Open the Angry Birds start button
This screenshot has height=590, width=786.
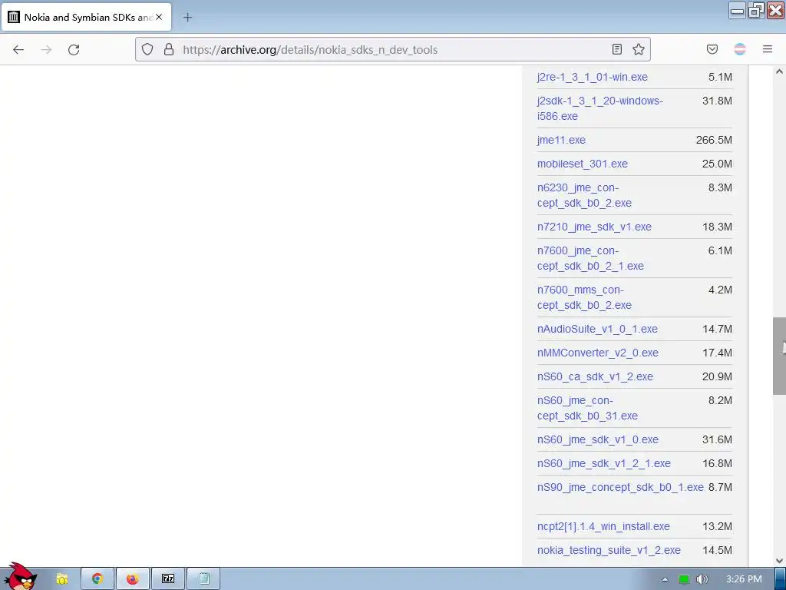coord(19,577)
